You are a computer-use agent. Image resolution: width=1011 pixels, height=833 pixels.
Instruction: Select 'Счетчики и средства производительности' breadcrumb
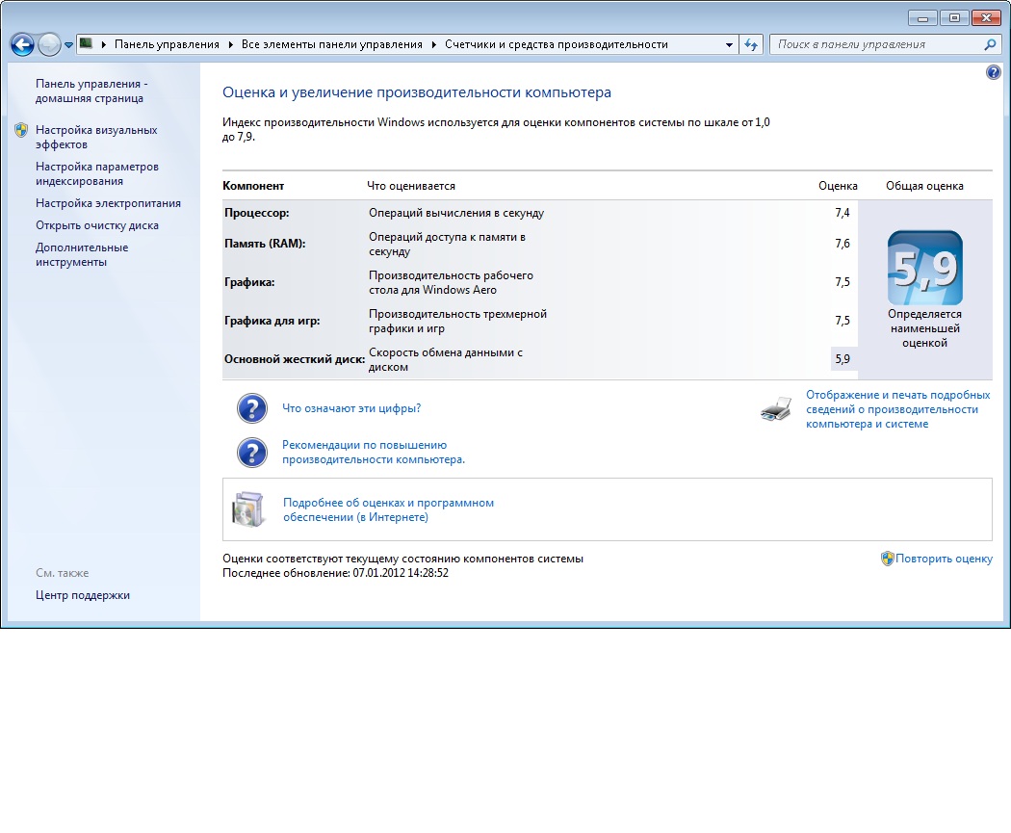[x=556, y=44]
